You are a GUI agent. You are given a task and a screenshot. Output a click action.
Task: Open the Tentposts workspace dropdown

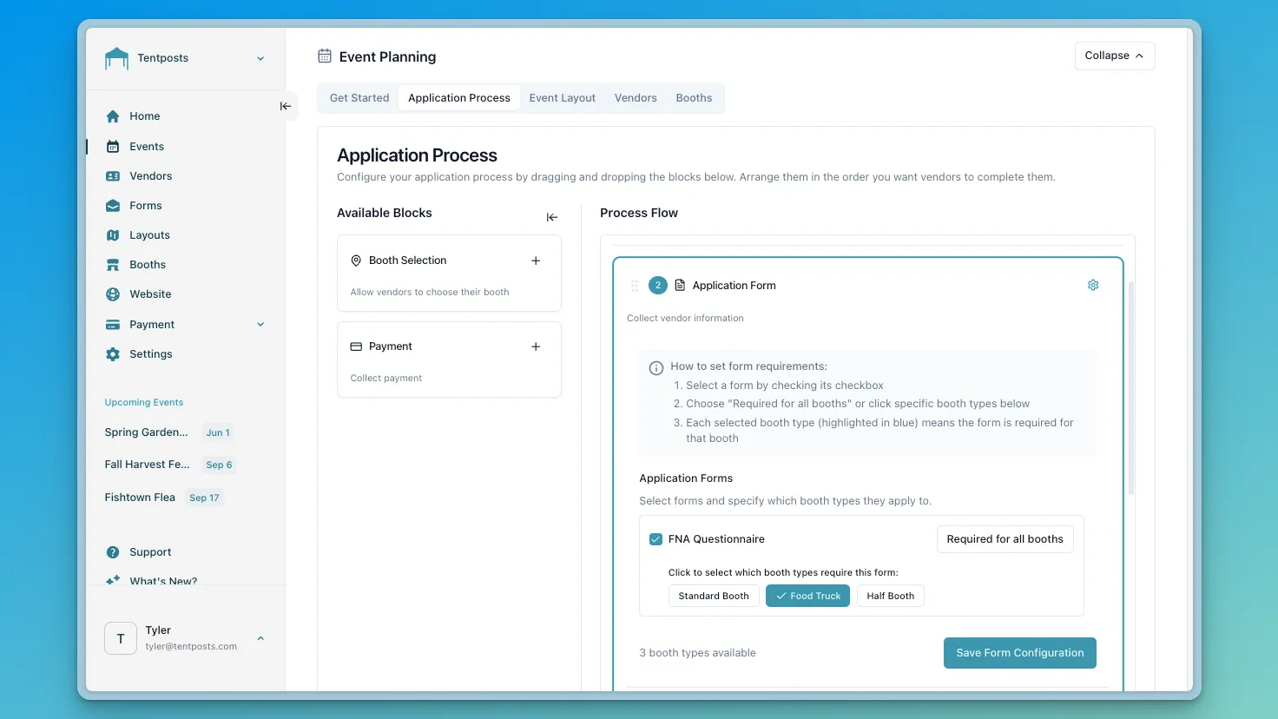click(x=260, y=57)
